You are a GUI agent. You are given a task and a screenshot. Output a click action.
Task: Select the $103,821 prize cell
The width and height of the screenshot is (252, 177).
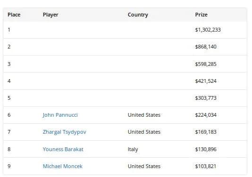click(206, 166)
